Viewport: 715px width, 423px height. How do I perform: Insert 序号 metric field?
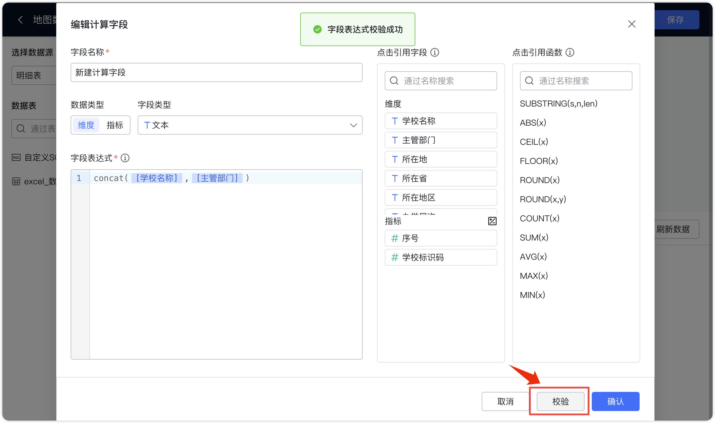pos(441,238)
